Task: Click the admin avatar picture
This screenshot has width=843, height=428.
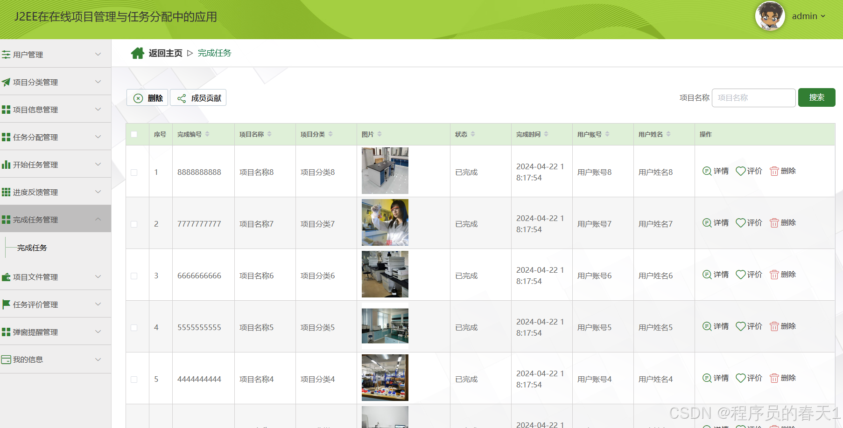Action: click(x=770, y=16)
